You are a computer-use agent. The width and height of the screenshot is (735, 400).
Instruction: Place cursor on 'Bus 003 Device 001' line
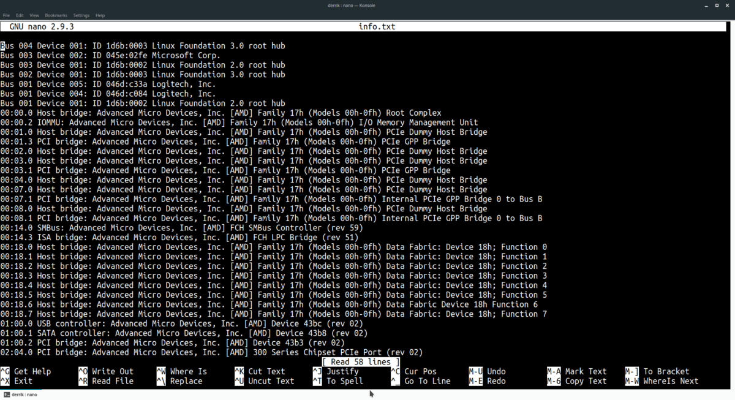[143, 65]
